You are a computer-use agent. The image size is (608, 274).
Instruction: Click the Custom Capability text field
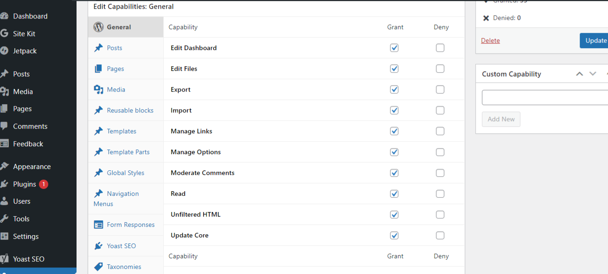545,97
